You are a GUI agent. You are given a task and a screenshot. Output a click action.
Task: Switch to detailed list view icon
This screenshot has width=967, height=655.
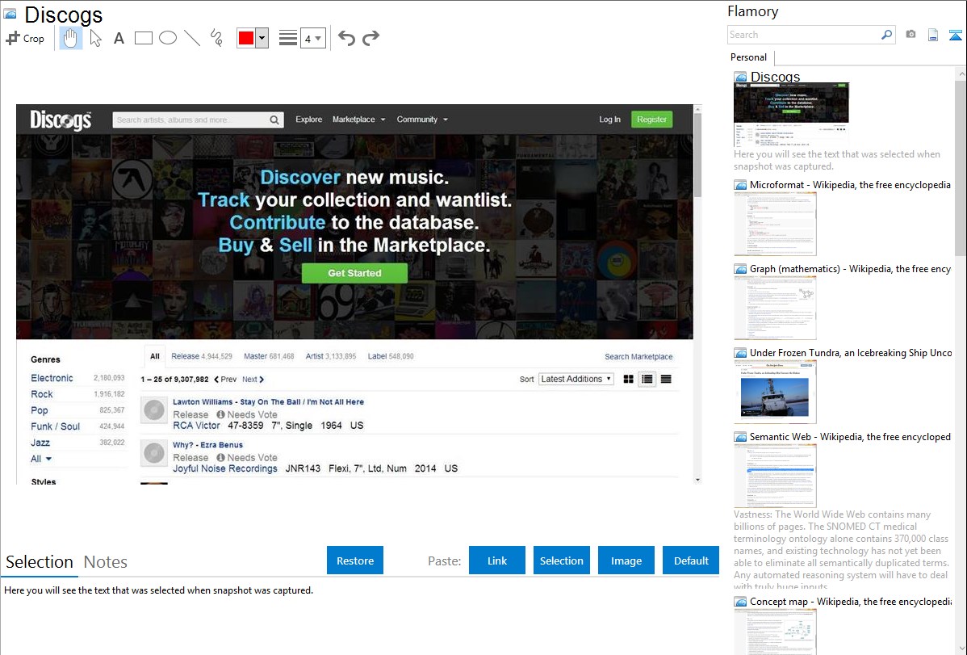click(x=647, y=379)
